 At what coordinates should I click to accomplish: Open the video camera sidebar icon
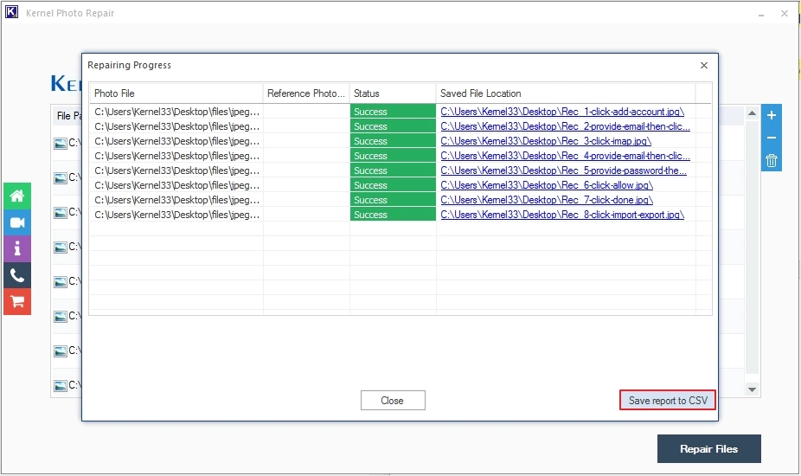tap(16, 222)
